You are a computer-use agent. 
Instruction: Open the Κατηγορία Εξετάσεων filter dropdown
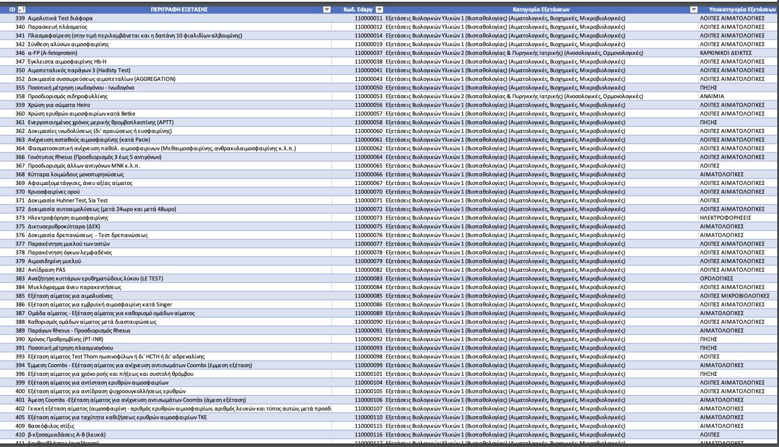[x=693, y=10]
